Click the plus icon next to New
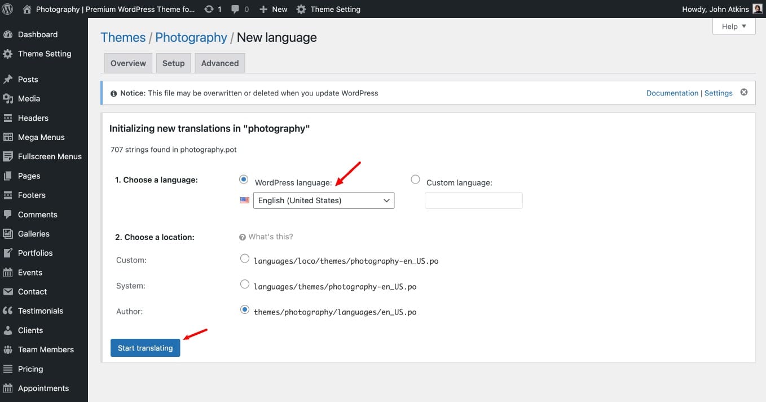This screenshot has height=402, width=766. click(263, 9)
